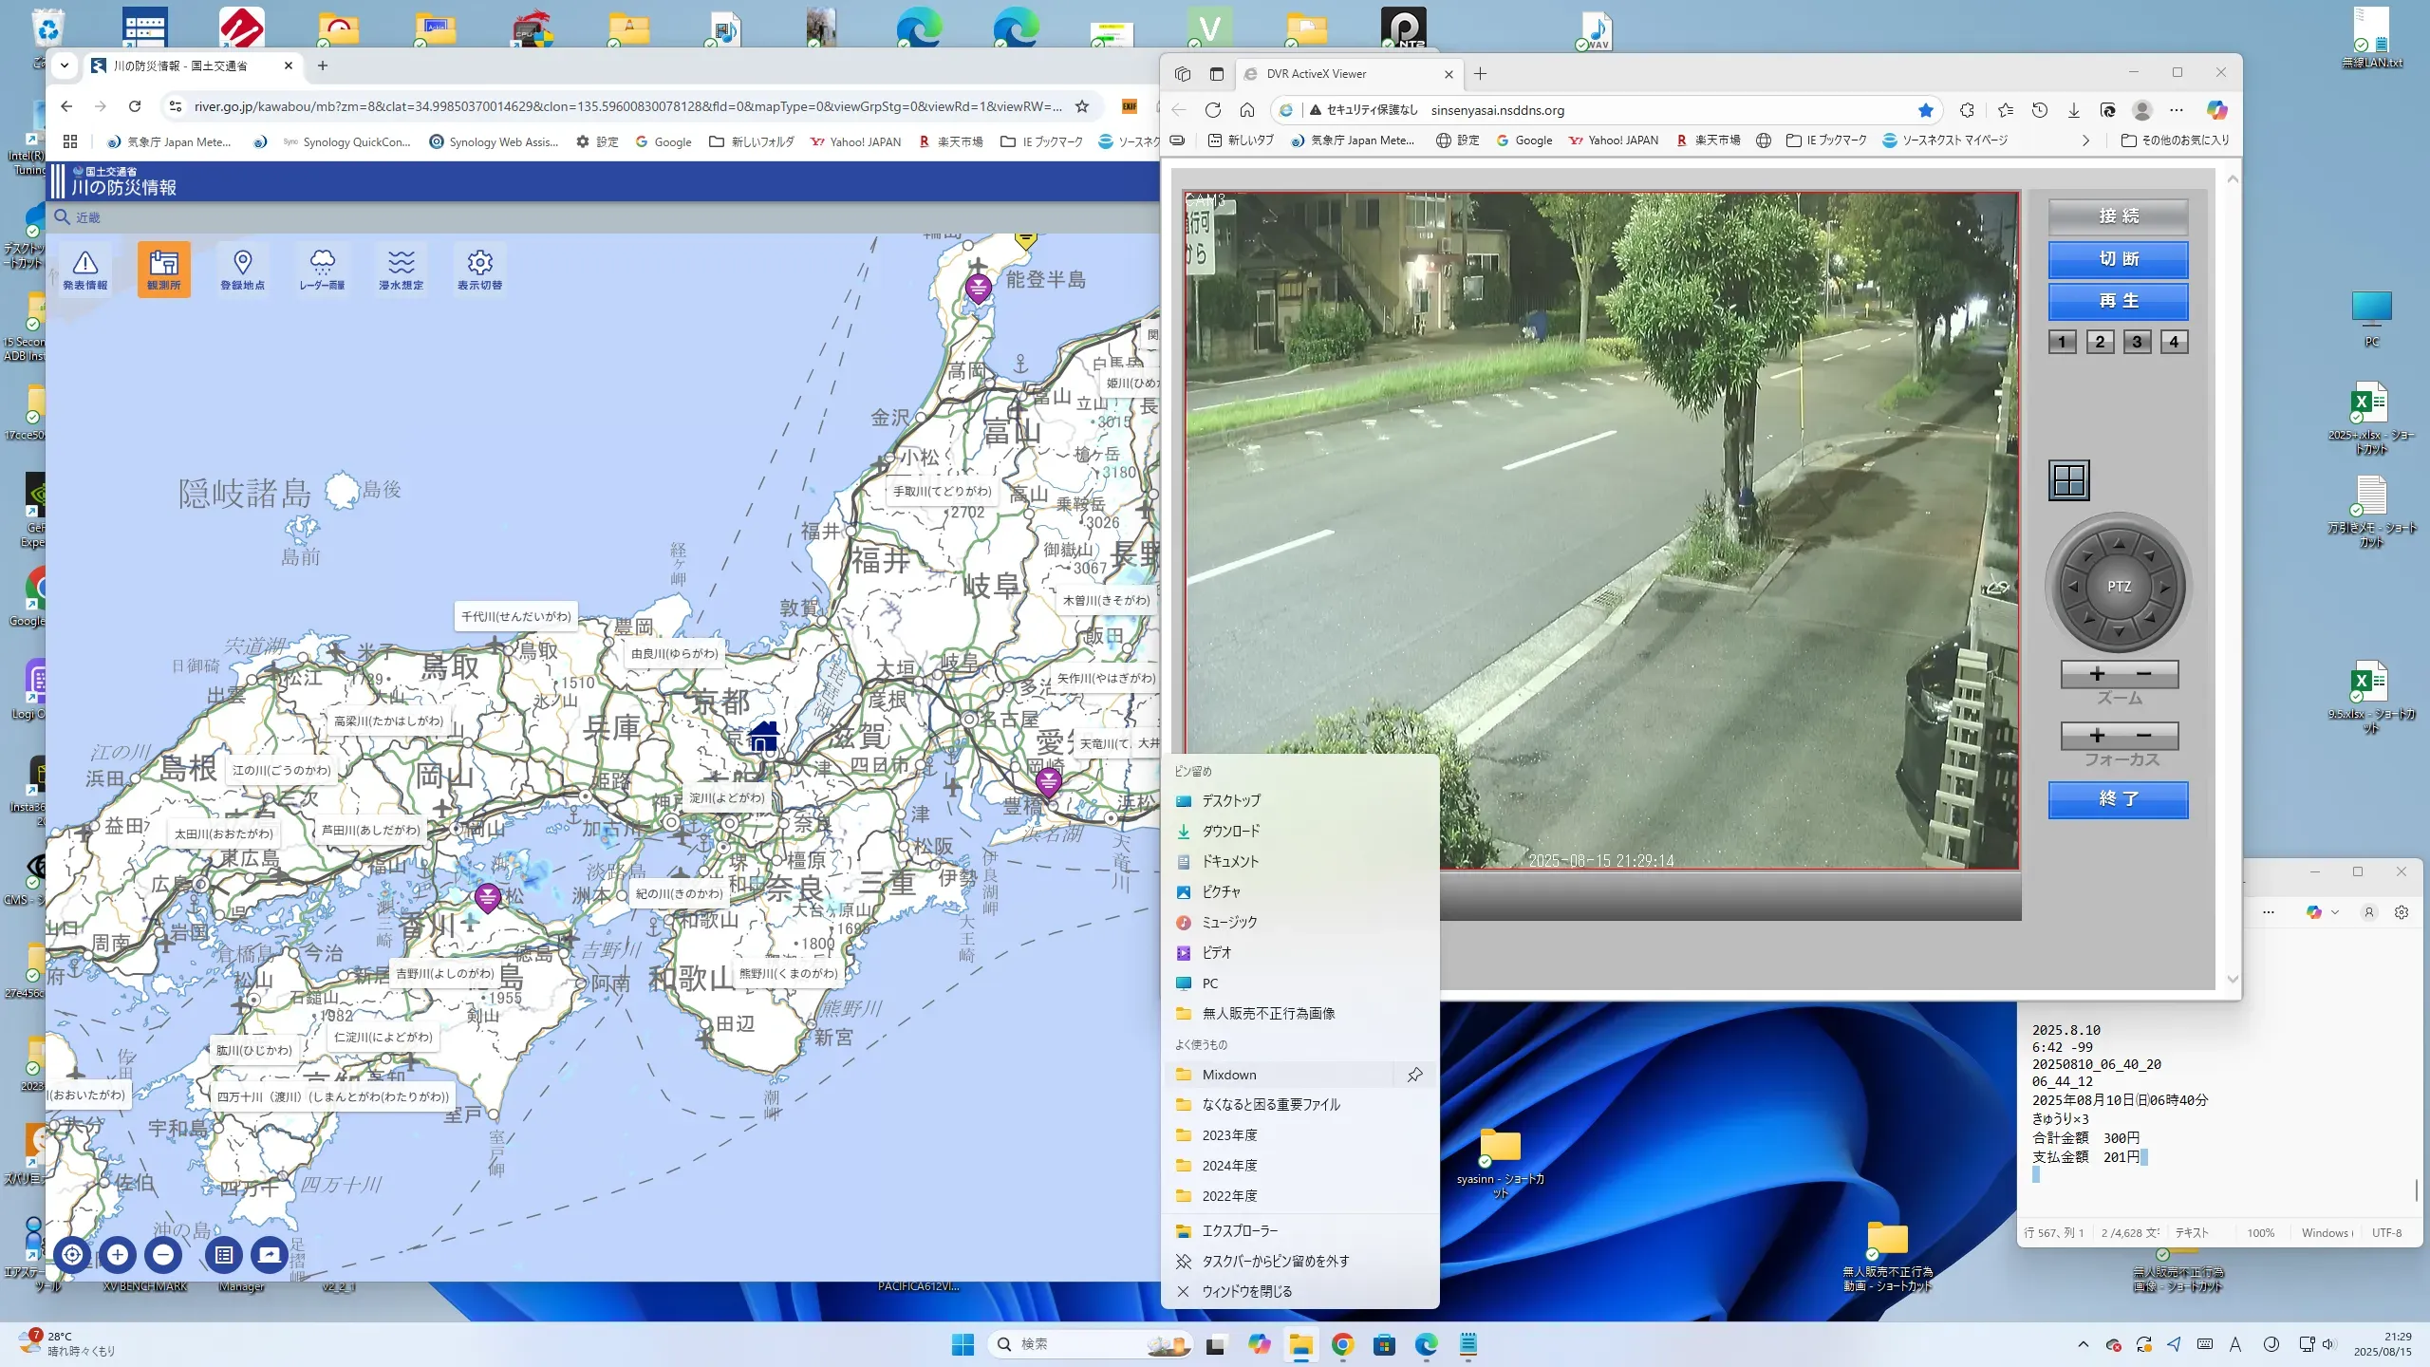Select the 観測所 observation station icon
The height and width of the screenshot is (1367, 2430).
pos(163,270)
